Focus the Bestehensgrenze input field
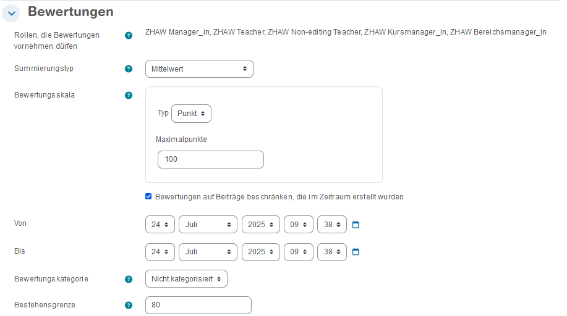 coord(198,305)
